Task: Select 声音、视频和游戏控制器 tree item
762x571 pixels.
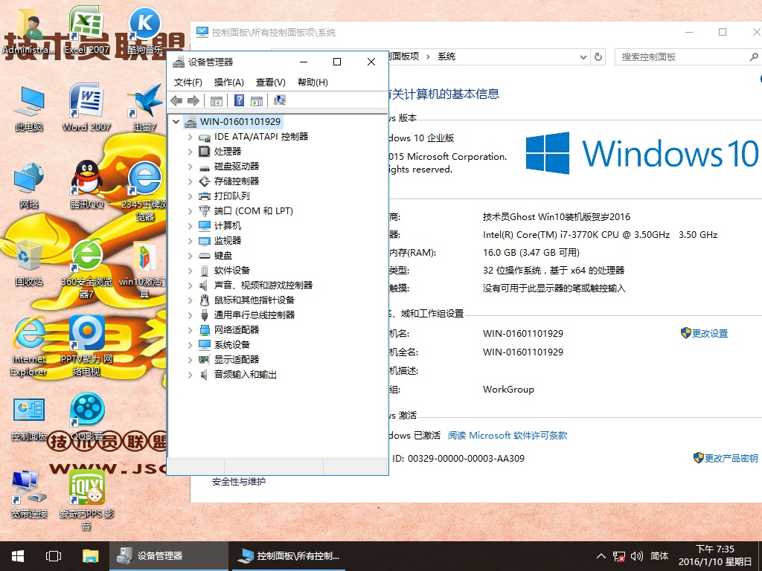Action: pos(263,285)
